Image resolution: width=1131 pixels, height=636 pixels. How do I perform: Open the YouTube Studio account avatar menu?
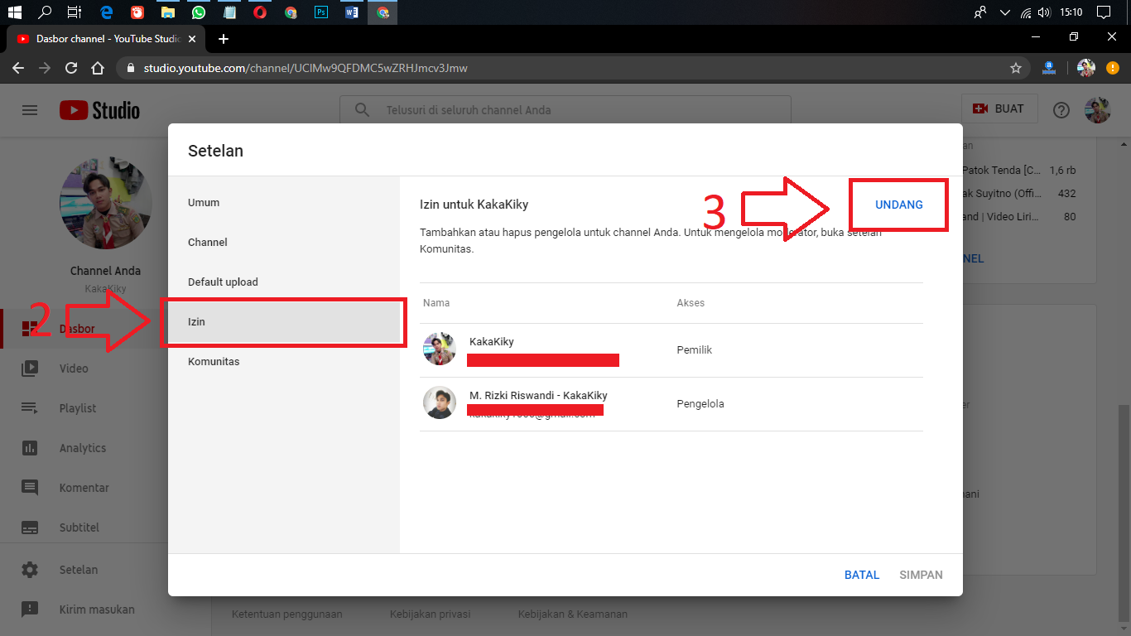tap(1098, 110)
